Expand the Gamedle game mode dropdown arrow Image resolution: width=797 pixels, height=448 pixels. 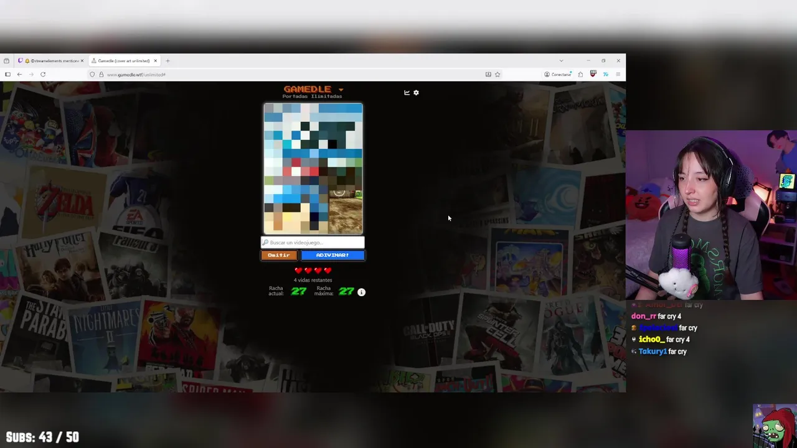[341, 90]
